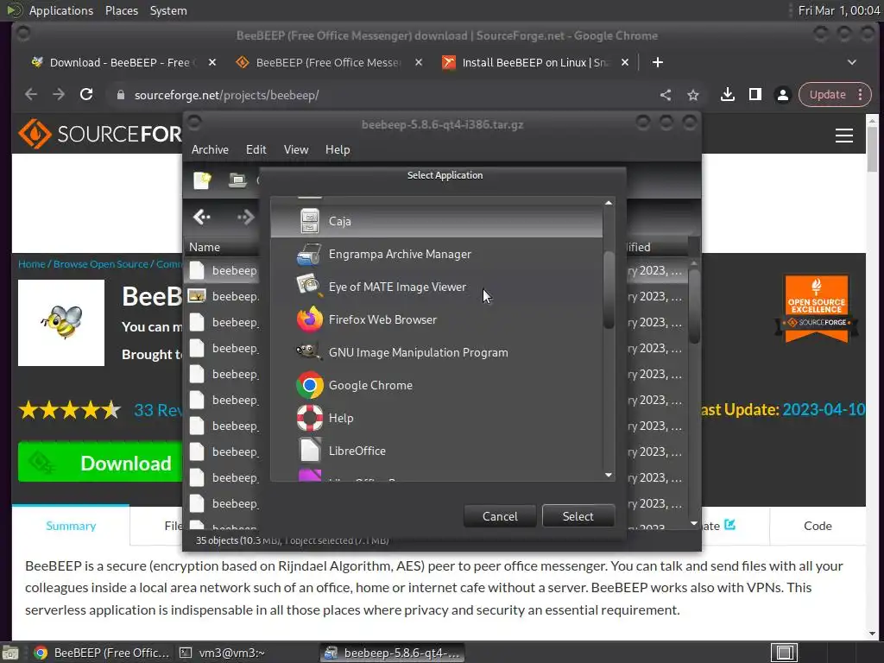
Task: Open the Applications menu
Action: pyautogui.click(x=61, y=10)
